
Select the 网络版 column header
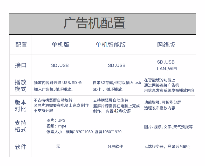[166, 45]
